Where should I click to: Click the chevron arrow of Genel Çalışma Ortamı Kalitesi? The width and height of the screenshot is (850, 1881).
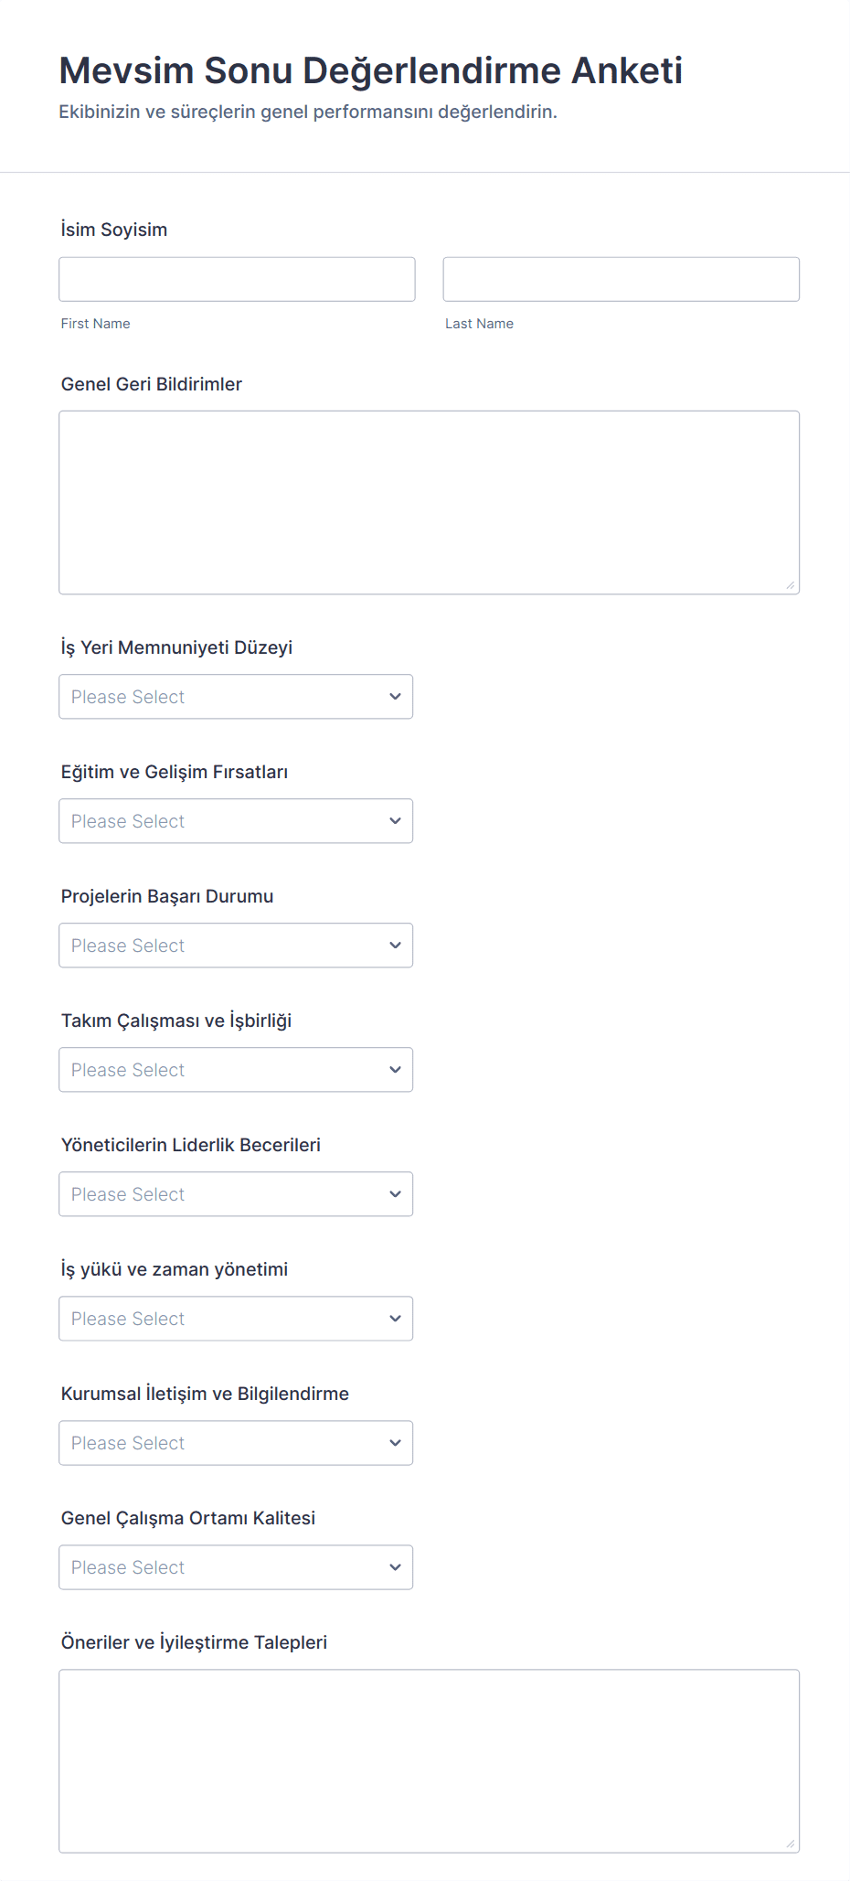[x=395, y=1567]
